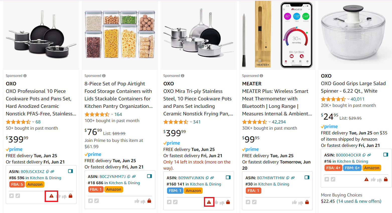Toggle the panel view square for MEATER Plus
This screenshot has height=213, width=392.
coord(307,177)
